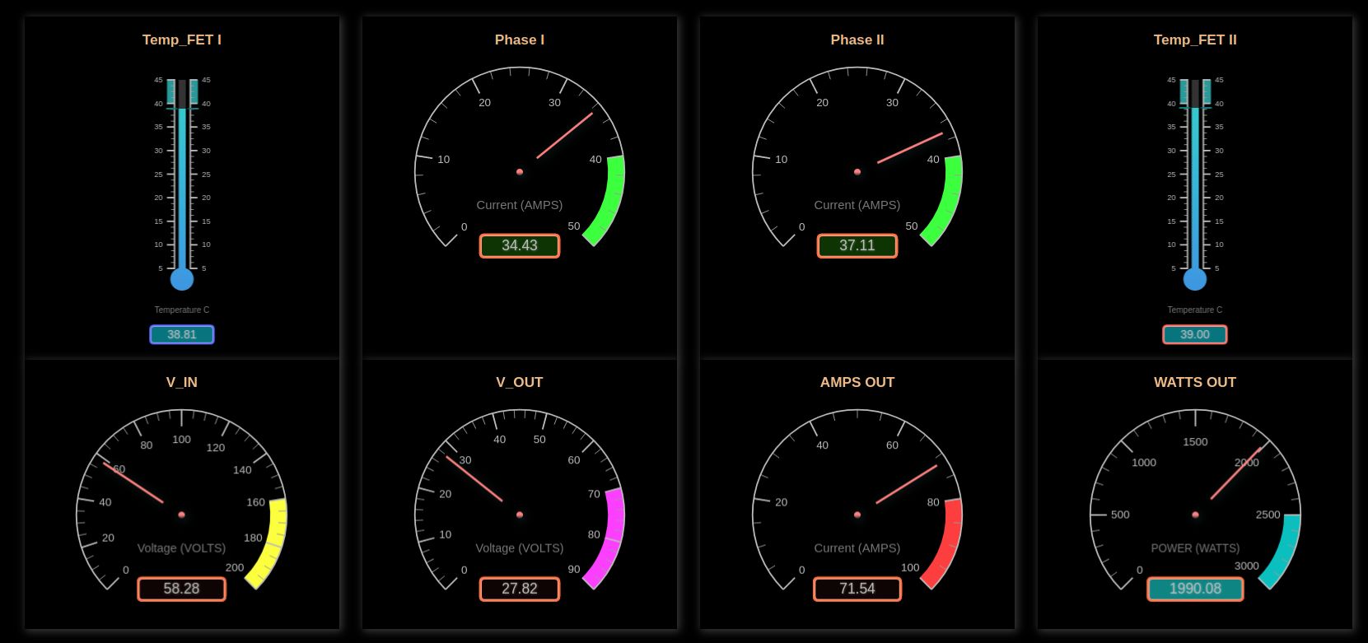Screen dimensions: 1368x643
Task: Click the Temperature C label under Temp_FET II
Action: [x=1195, y=310]
